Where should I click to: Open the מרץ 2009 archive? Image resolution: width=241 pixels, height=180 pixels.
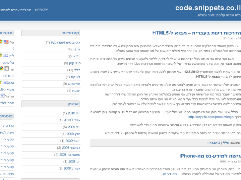[74, 134]
